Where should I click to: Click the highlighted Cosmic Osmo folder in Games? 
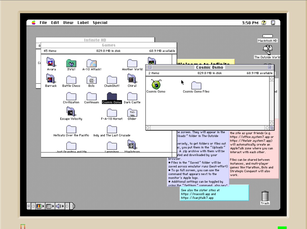tap(112, 96)
